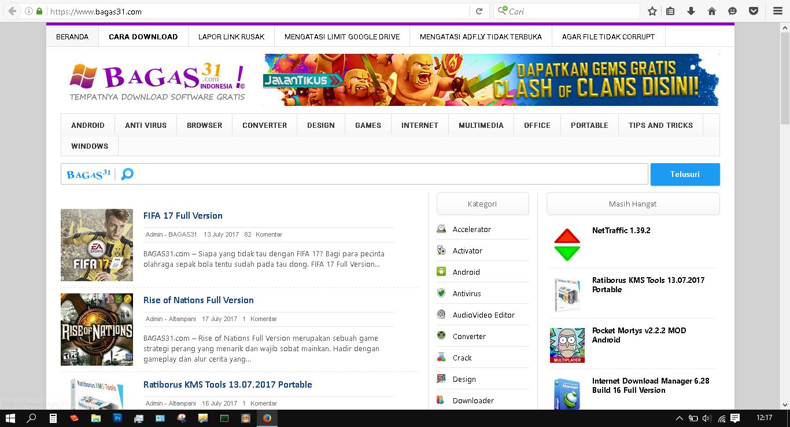The image size is (790, 427).
Task: Click the NetTraffic red-green arrows thumbnail
Action: [x=567, y=245]
